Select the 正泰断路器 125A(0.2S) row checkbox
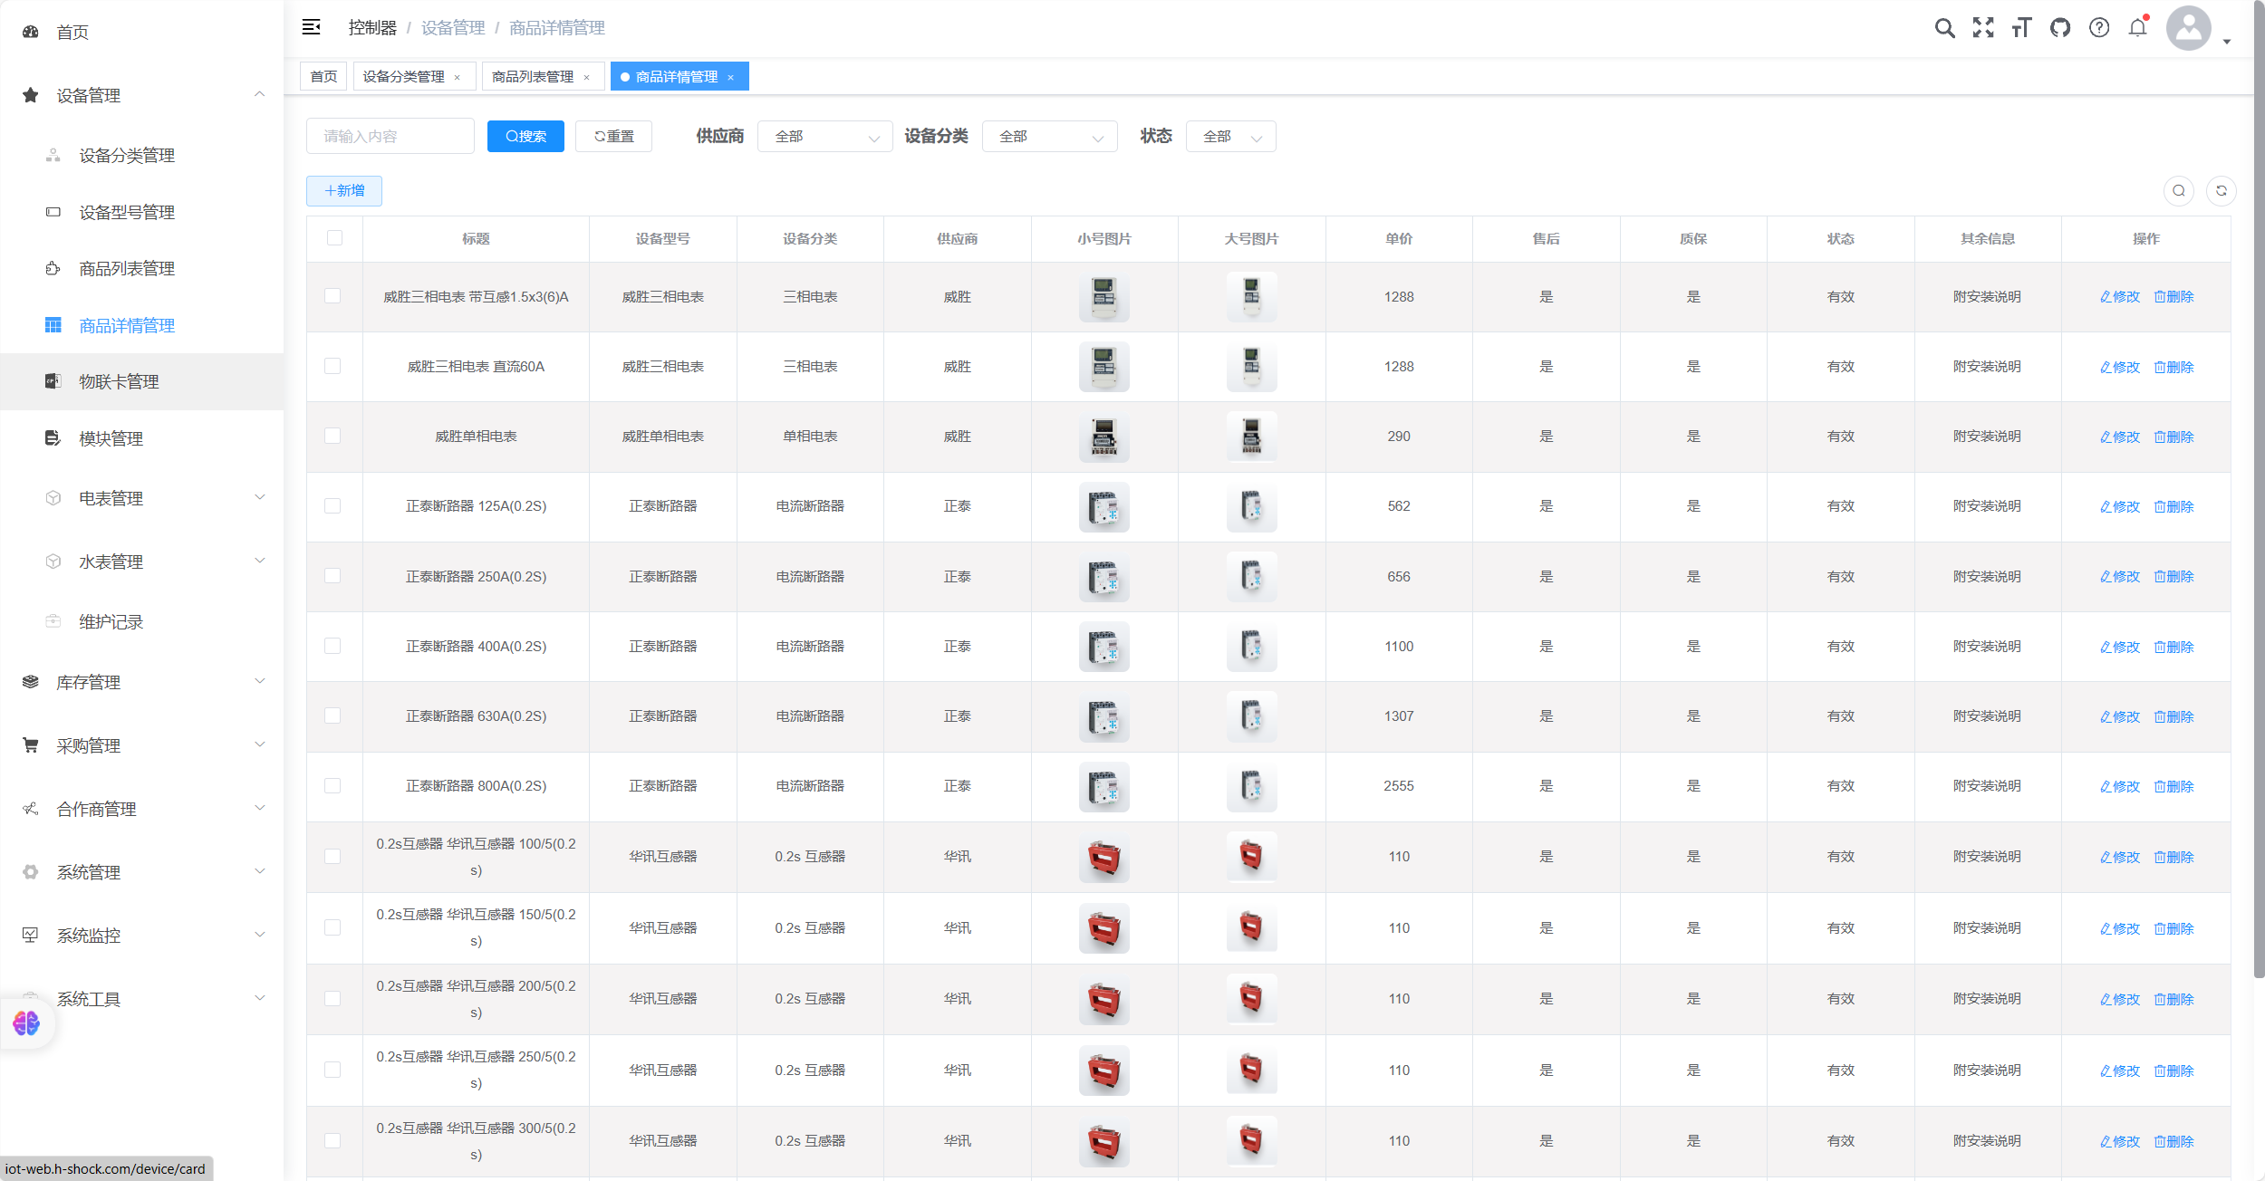 [333, 505]
